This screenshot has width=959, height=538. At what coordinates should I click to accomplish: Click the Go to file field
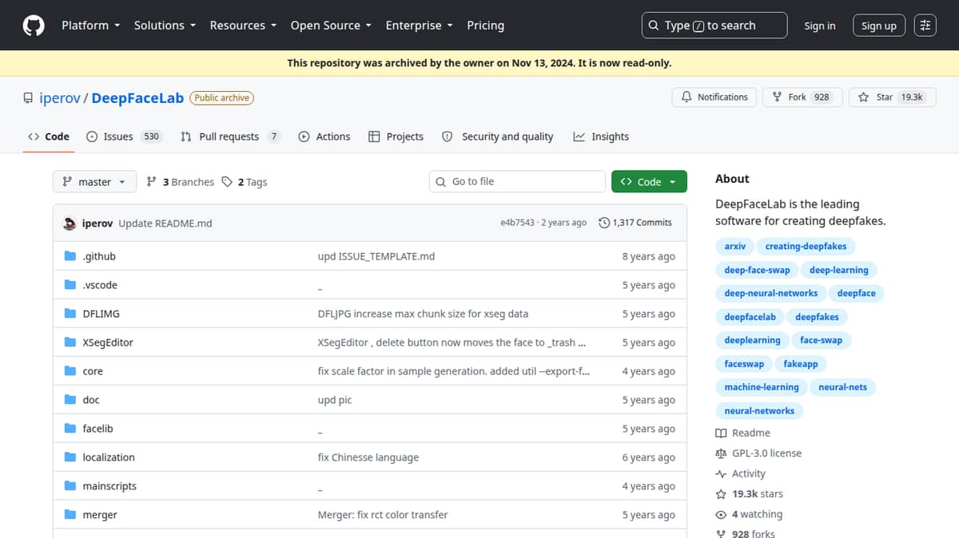[517, 182]
